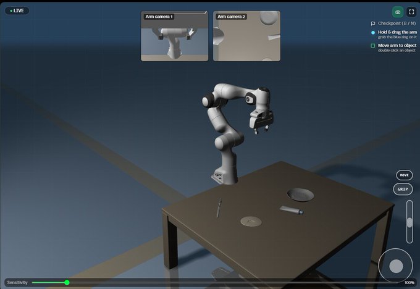Click 'double click an object' hint text
The width and height of the screenshot is (420, 289).
[397, 51]
